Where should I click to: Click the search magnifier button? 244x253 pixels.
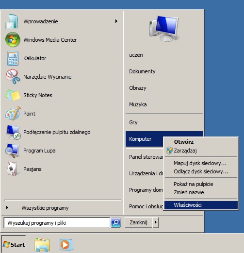click(x=115, y=223)
